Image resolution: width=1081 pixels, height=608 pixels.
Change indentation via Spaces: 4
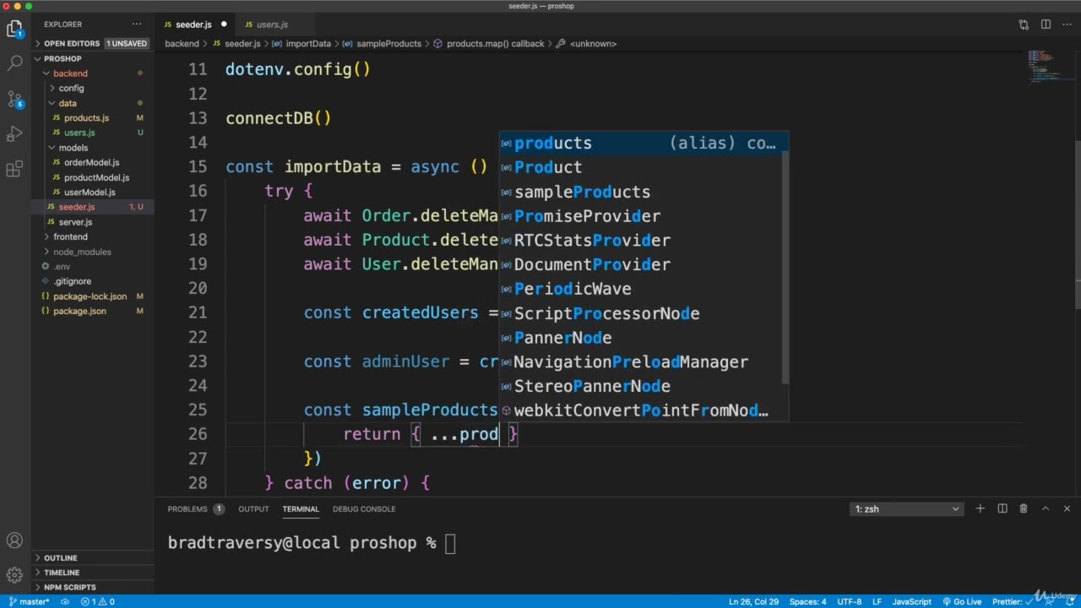click(807, 601)
